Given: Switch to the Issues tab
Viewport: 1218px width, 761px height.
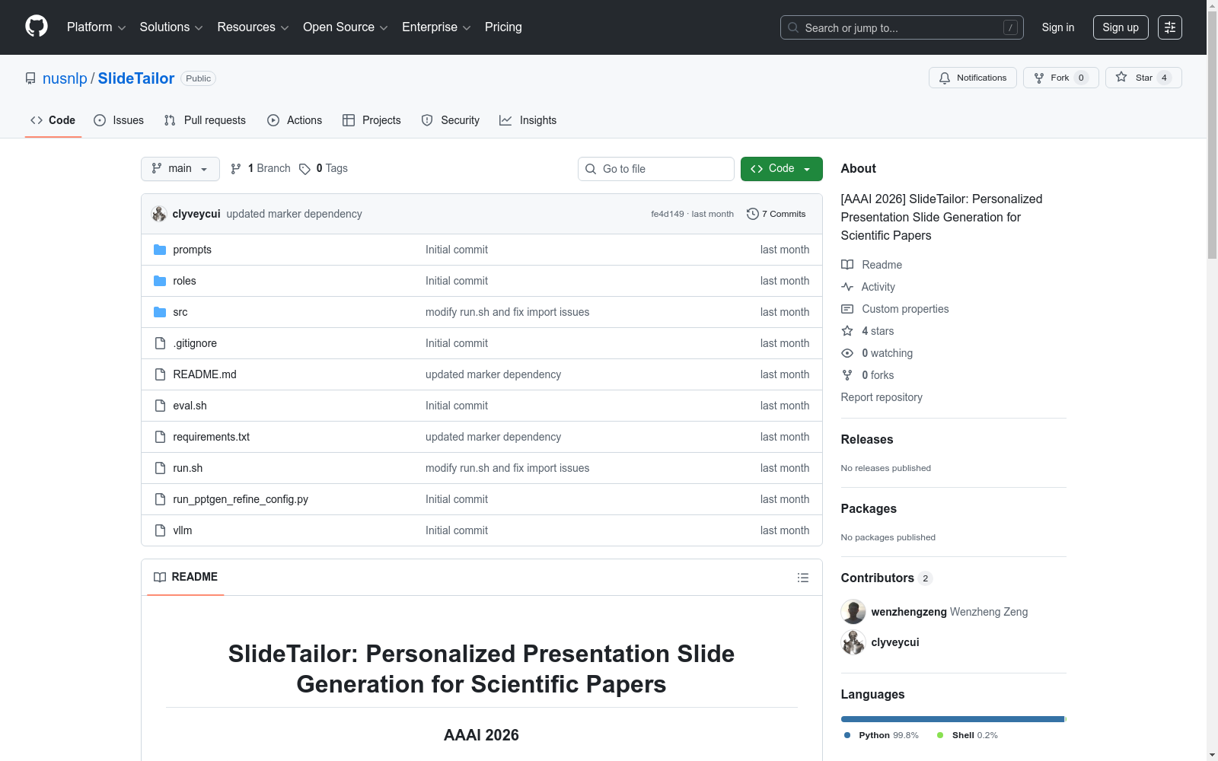Looking at the screenshot, I should (x=119, y=120).
